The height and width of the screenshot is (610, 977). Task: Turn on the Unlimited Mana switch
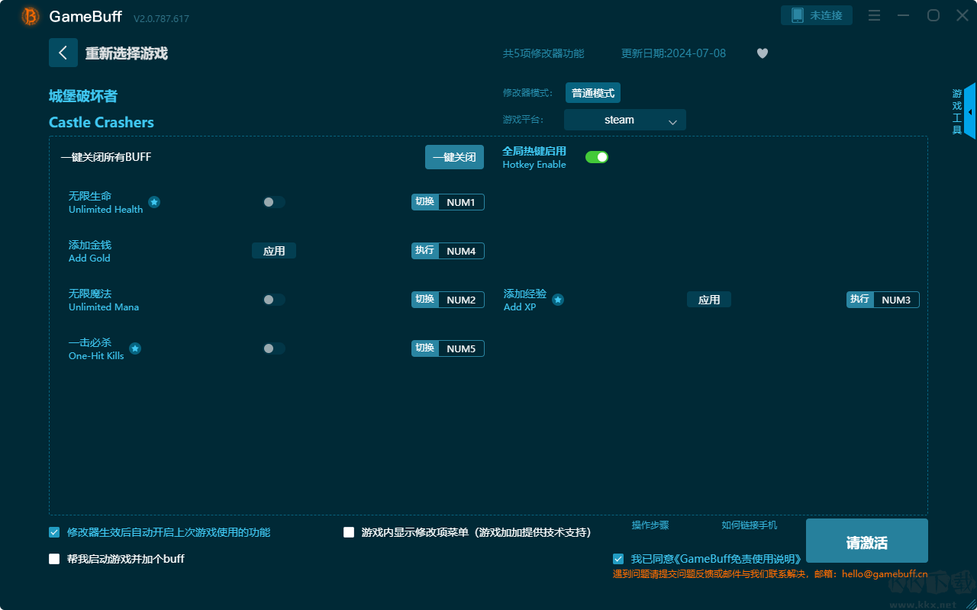(273, 300)
